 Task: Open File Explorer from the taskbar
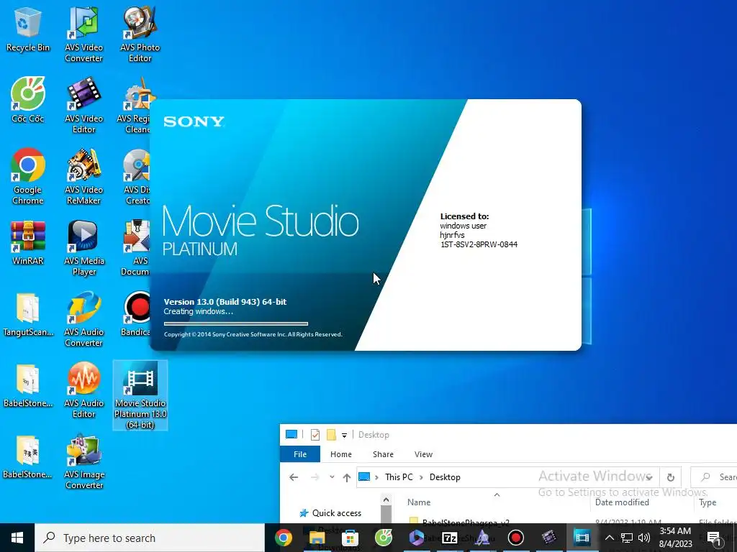(317, 538)
